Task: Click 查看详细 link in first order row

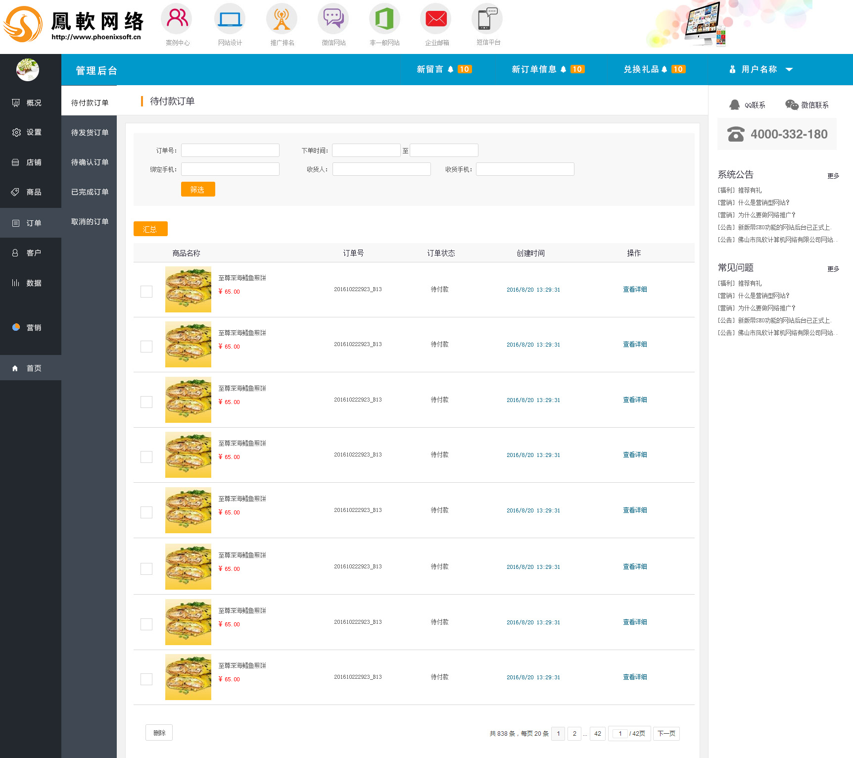Action: coord(635,290)
